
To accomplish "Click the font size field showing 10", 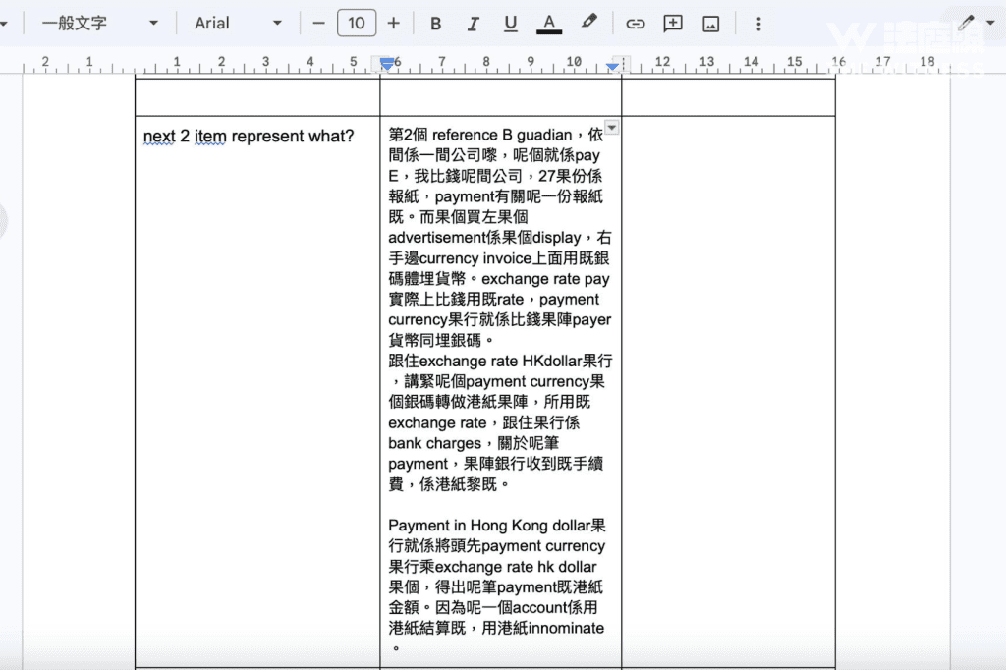I will 356,24.
